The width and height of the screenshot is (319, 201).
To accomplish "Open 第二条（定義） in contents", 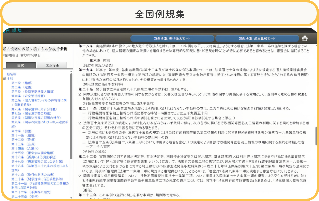I will (22, 87).
